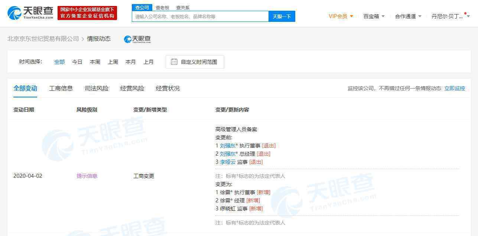Select the 工商信息 tab
Viewport: 478px width, 236px height.
61,88
